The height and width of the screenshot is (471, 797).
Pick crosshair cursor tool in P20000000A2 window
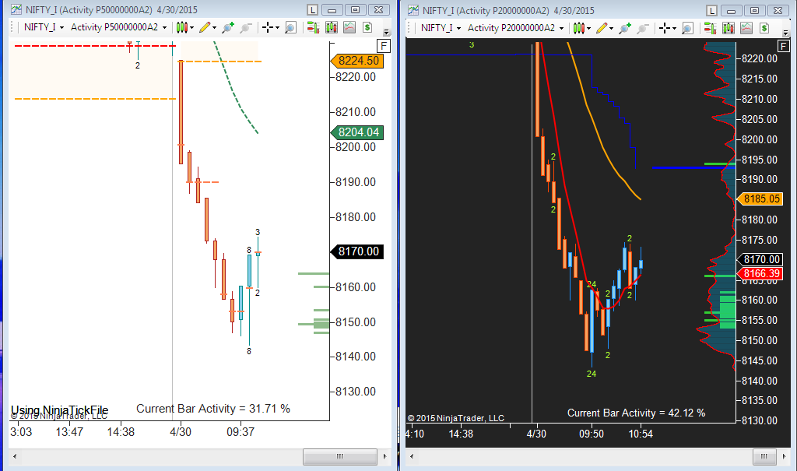pyautogui.click(x=665, y=29)
